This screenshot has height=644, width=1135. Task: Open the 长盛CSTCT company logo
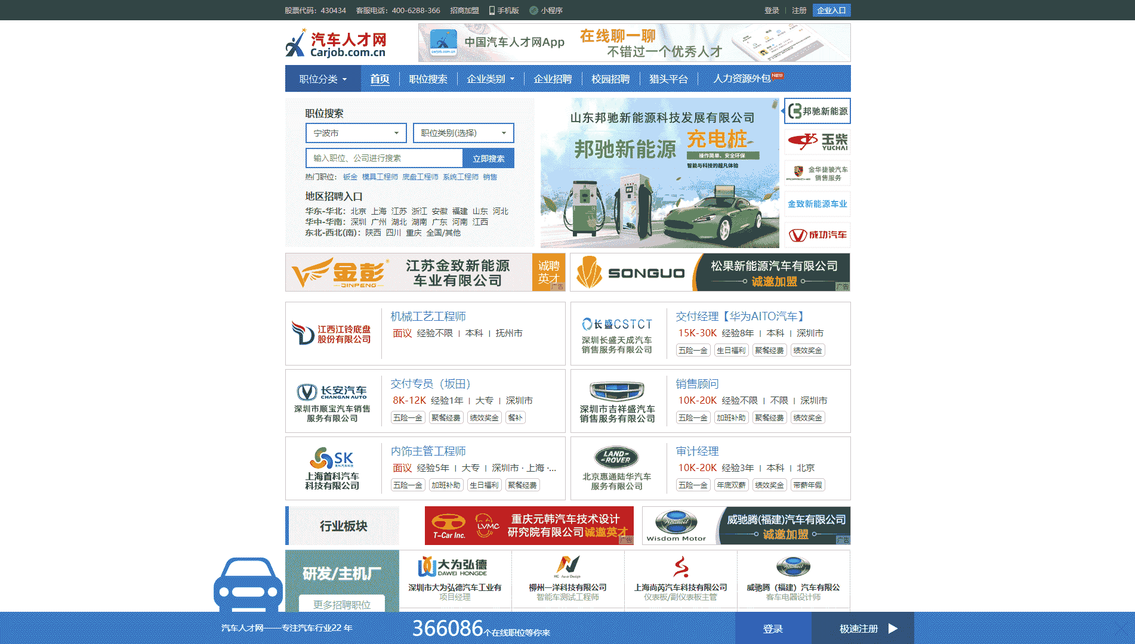[617, 335]
